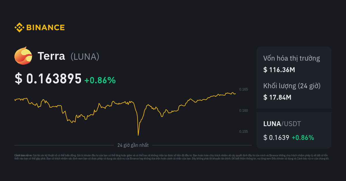Click the Binance diamond logo icon
Screen dimensions: 346x181
[x=19, y=28]
